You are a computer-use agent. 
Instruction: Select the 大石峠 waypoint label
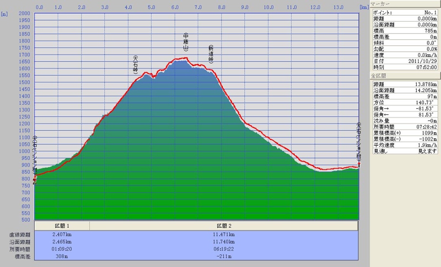pos(135,65)
